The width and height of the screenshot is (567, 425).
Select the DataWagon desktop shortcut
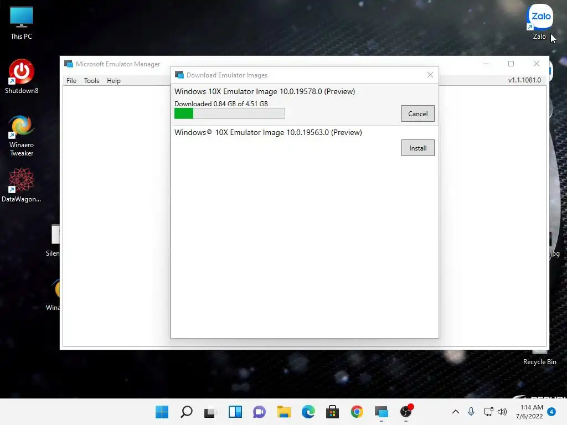22,185
